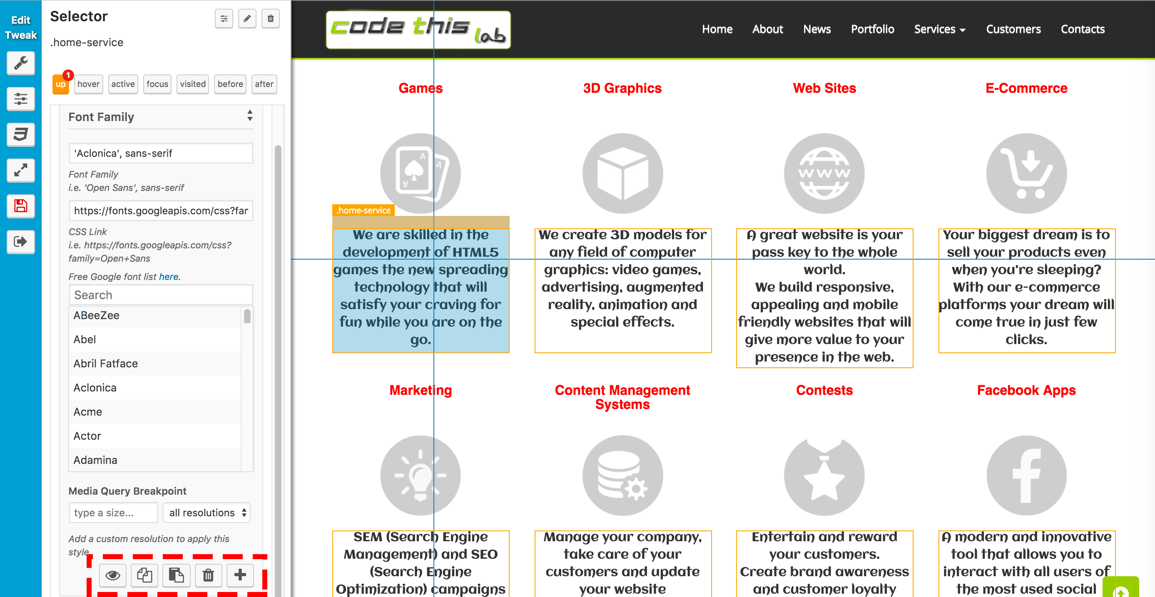This screenshot has width=1155, height=597.
Task: Select the CSS styles panel icon
Action: click(20, 133)
